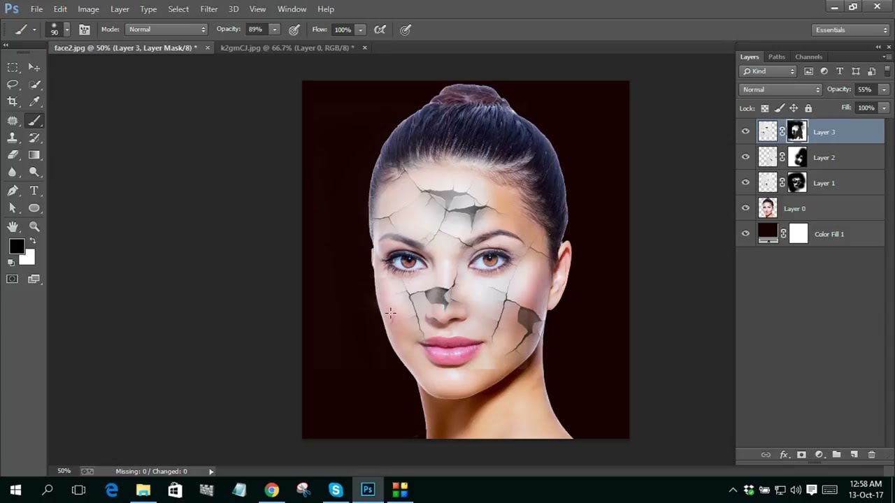Create a new group folder
Image resolution: width=895 pixels, height=503 pixels.
[x=836, y=455]
